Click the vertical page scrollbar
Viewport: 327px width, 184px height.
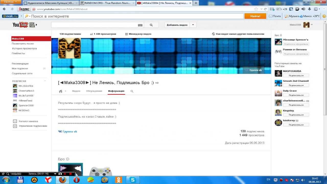(x=325, y=69)
